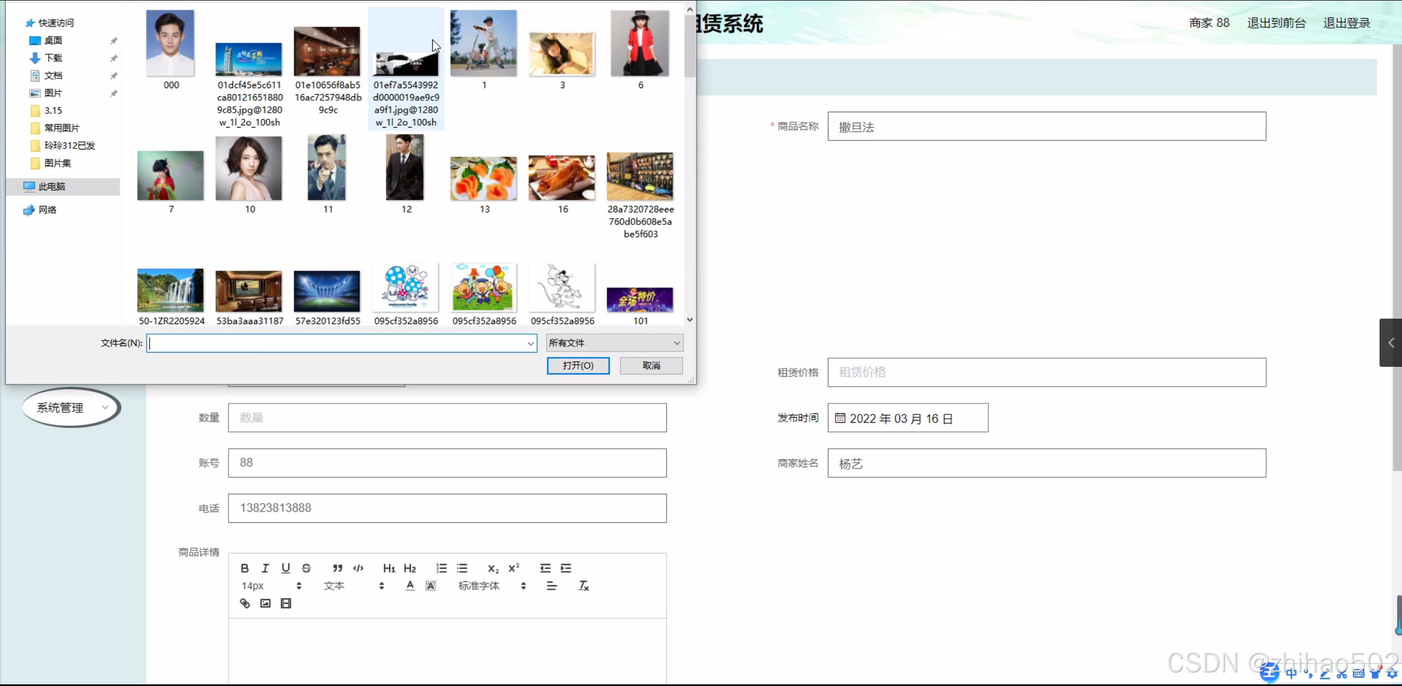This screenshot has height=686, width=1402.
Task: Insert an image into editor
Action: pyautogui.click(x=265, y=603)
